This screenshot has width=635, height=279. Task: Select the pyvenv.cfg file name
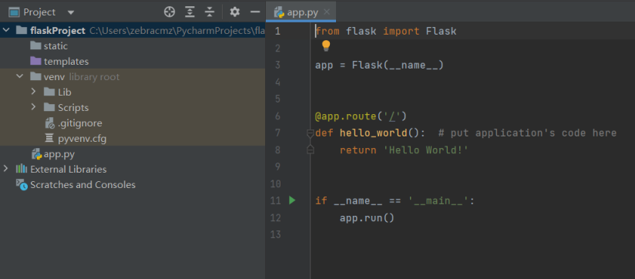pyautogui.click(x=82, y=139)
